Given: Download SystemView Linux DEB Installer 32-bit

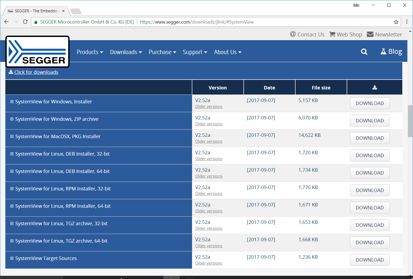Looking at the screenshot, I should [x=370, y=155].
